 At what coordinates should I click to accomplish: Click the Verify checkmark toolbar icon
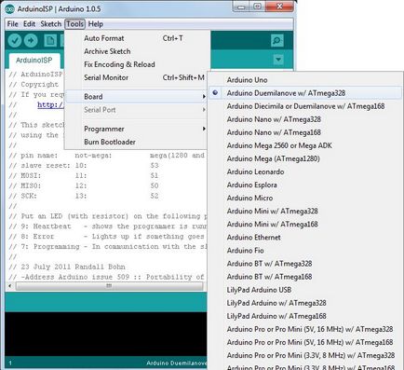pos(15,40)
